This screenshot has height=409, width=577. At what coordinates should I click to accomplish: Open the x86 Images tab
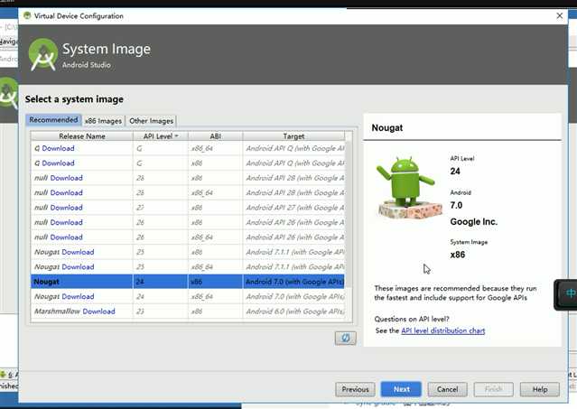pos(104,121)
